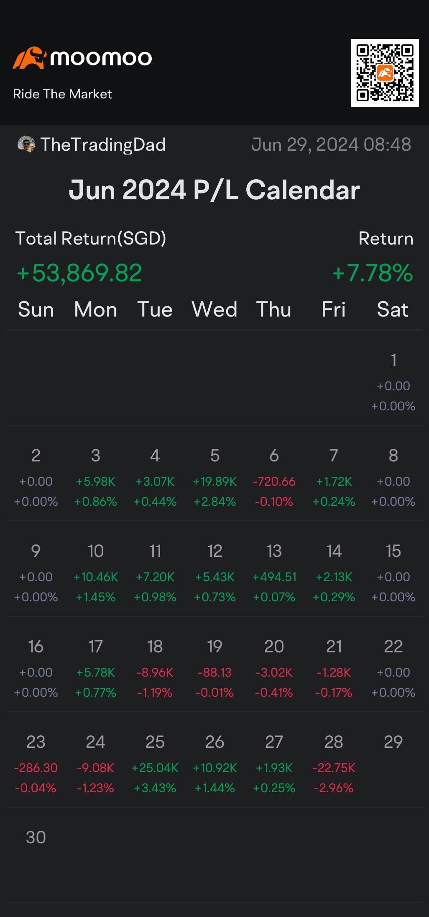Tap the Fri weekday column header

tap(334, 309)
